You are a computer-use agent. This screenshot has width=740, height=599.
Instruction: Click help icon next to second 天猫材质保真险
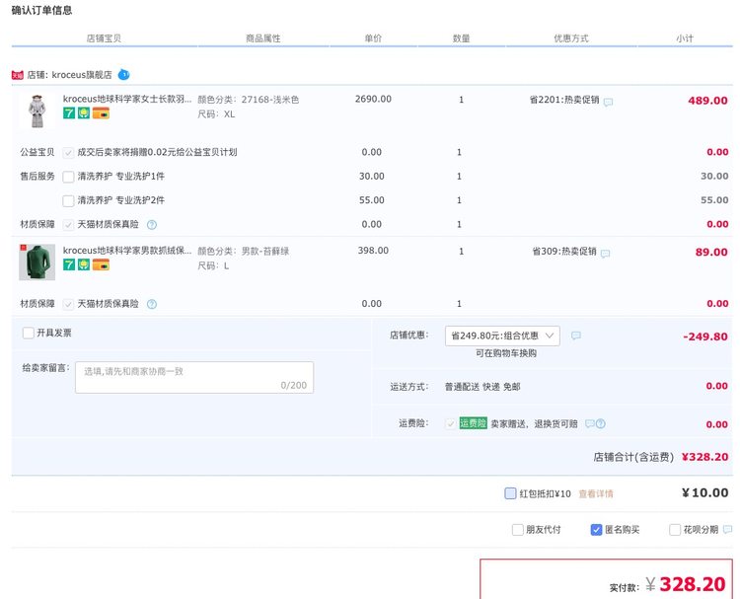pos(152,304)
